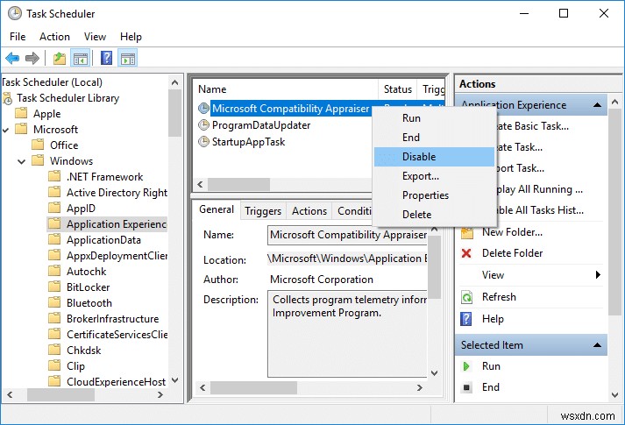Choose Disable in the context menu
The image size is (625, 425).
[x=434, y=157]
